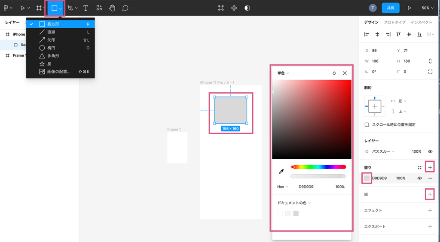The height and width of the screenshot is (242, 440).
Task: Select the Comment tool
Action: [x=125, y=8]
